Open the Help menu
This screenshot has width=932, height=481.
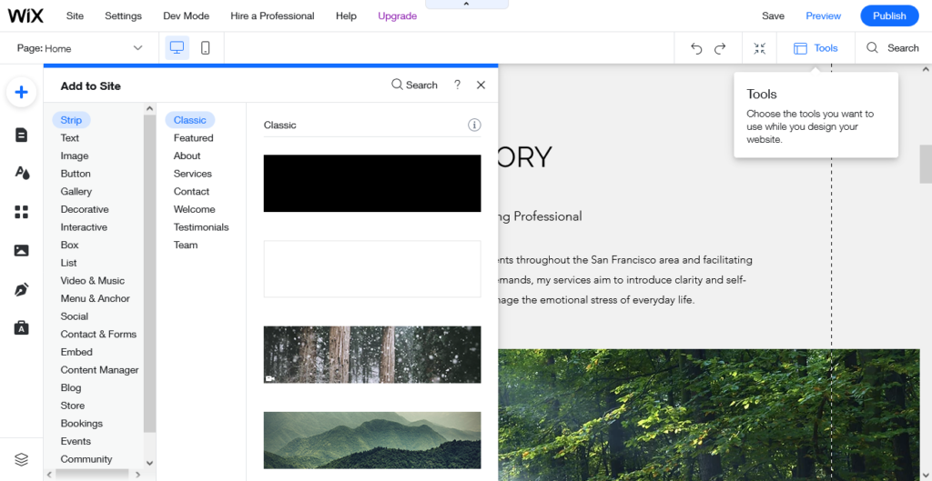tap(346, 16)
